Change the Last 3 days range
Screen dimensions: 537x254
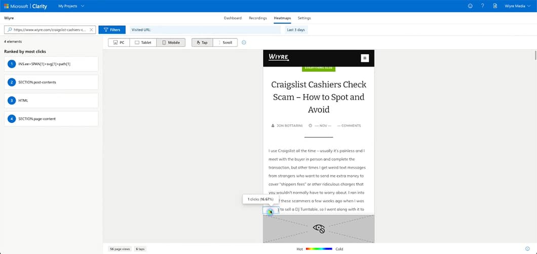[296, 30]
